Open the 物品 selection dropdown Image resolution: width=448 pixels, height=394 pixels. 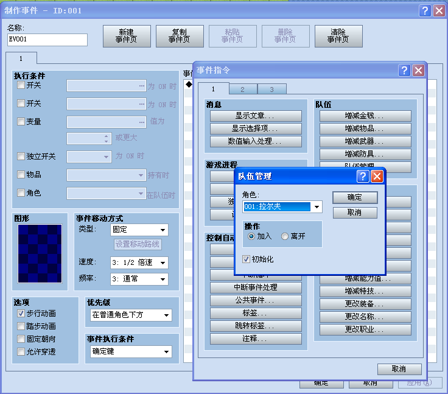[107, 175]
